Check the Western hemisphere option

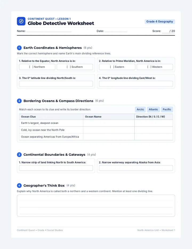[x=155, y=67]
